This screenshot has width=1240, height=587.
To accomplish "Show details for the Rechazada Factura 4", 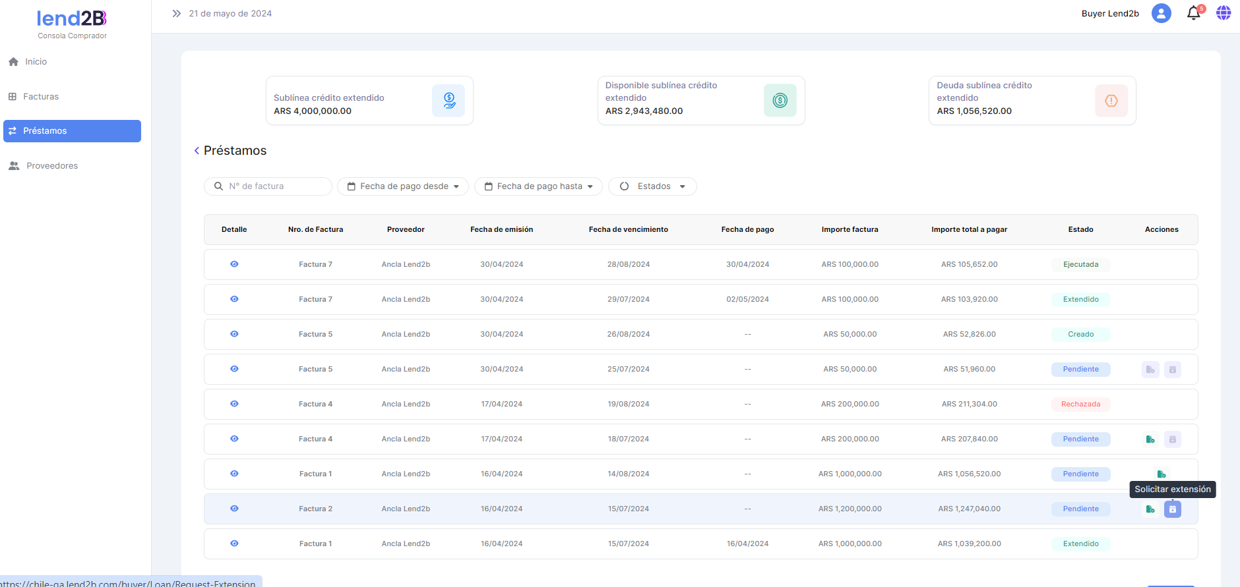I will [234, 404].
